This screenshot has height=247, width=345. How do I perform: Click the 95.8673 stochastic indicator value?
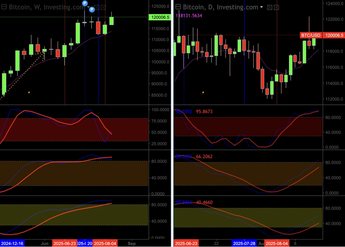(x=204, y=112)
